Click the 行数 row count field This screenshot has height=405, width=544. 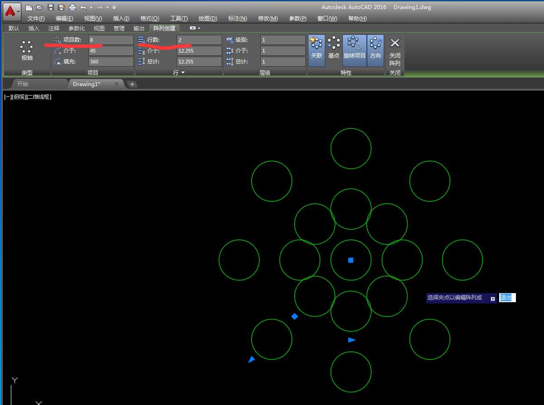[x=199, y=40]
